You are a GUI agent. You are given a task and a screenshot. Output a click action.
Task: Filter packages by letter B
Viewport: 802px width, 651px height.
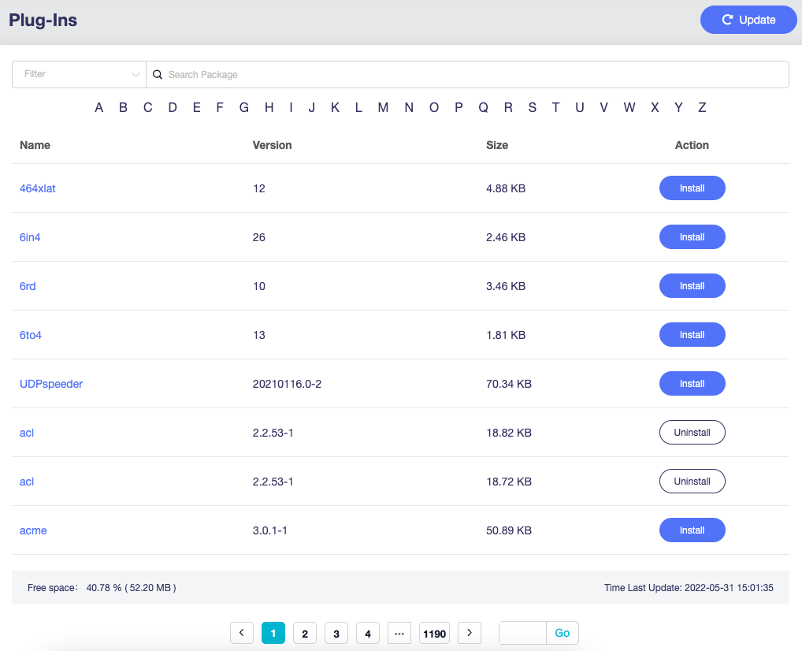(x=123, y=107)
